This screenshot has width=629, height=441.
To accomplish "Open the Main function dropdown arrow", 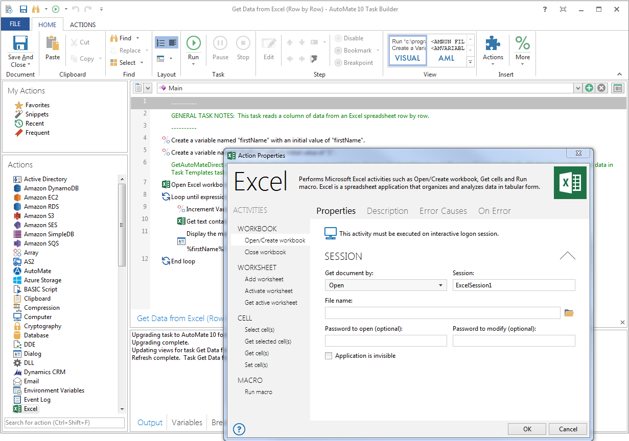I will tap(578, 88).
